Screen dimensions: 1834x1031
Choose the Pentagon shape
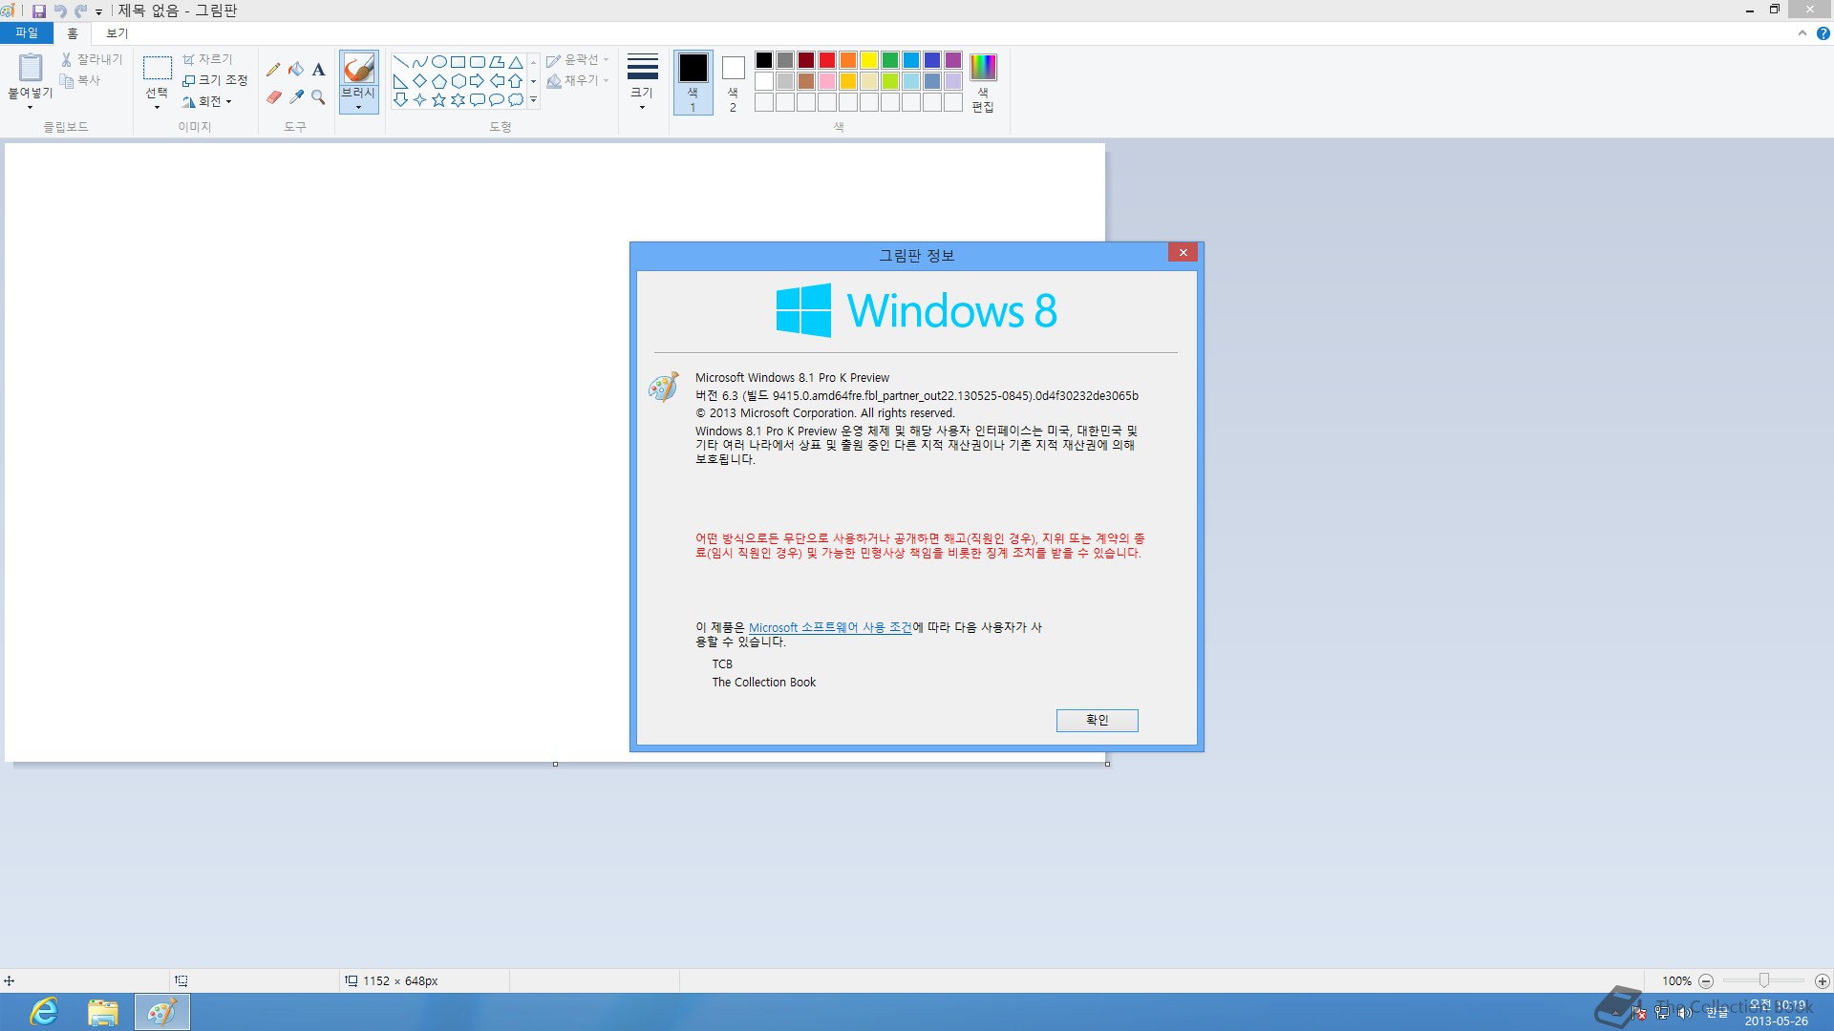click(439, 81)
